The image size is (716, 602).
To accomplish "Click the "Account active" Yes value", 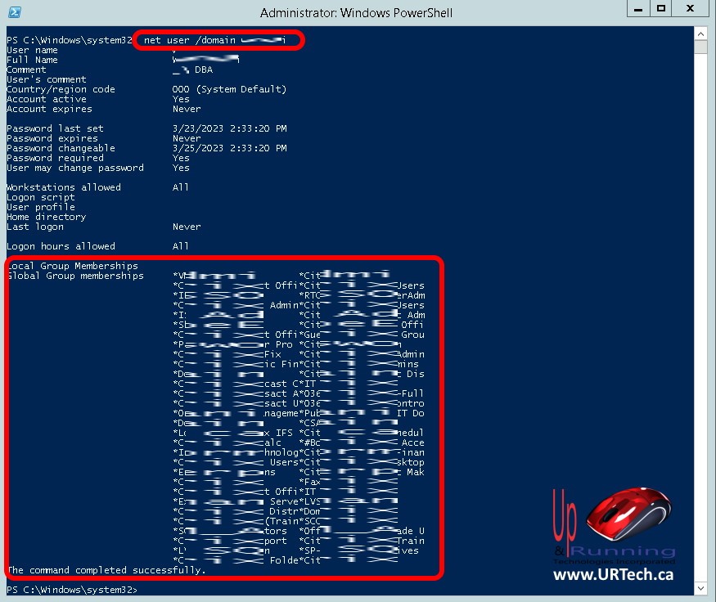I will click(x=181, y=99).
